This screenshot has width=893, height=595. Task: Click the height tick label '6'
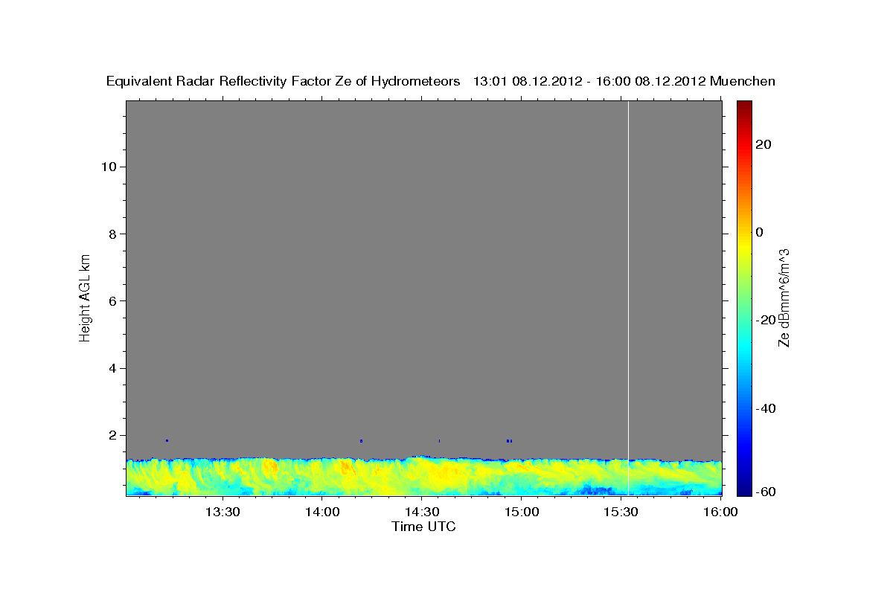(112, 301)
